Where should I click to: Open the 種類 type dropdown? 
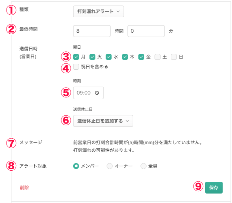98,11
